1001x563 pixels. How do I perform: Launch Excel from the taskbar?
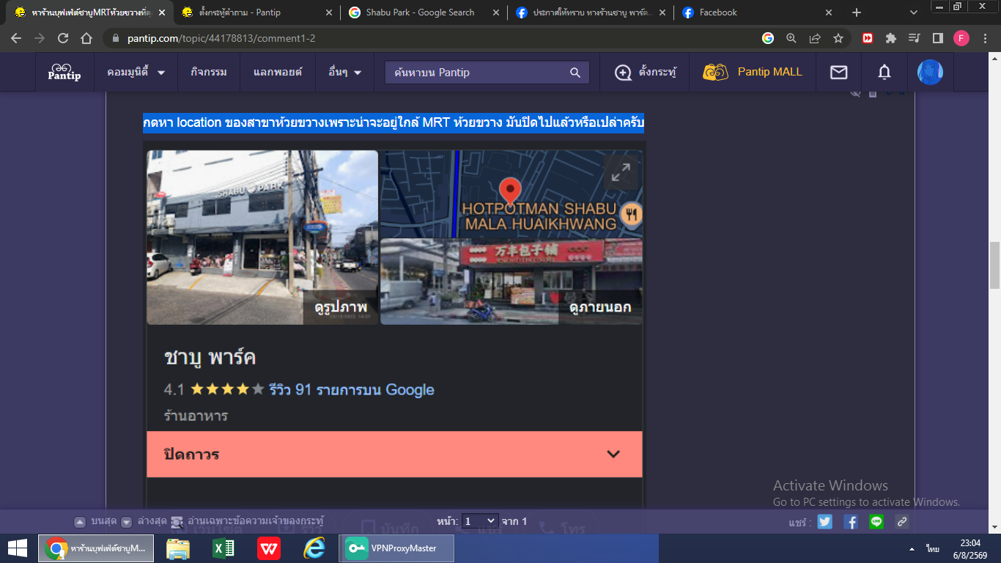tap(223, 548)
